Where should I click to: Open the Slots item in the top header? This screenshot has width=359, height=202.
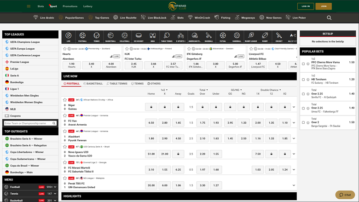coord(41,6)
